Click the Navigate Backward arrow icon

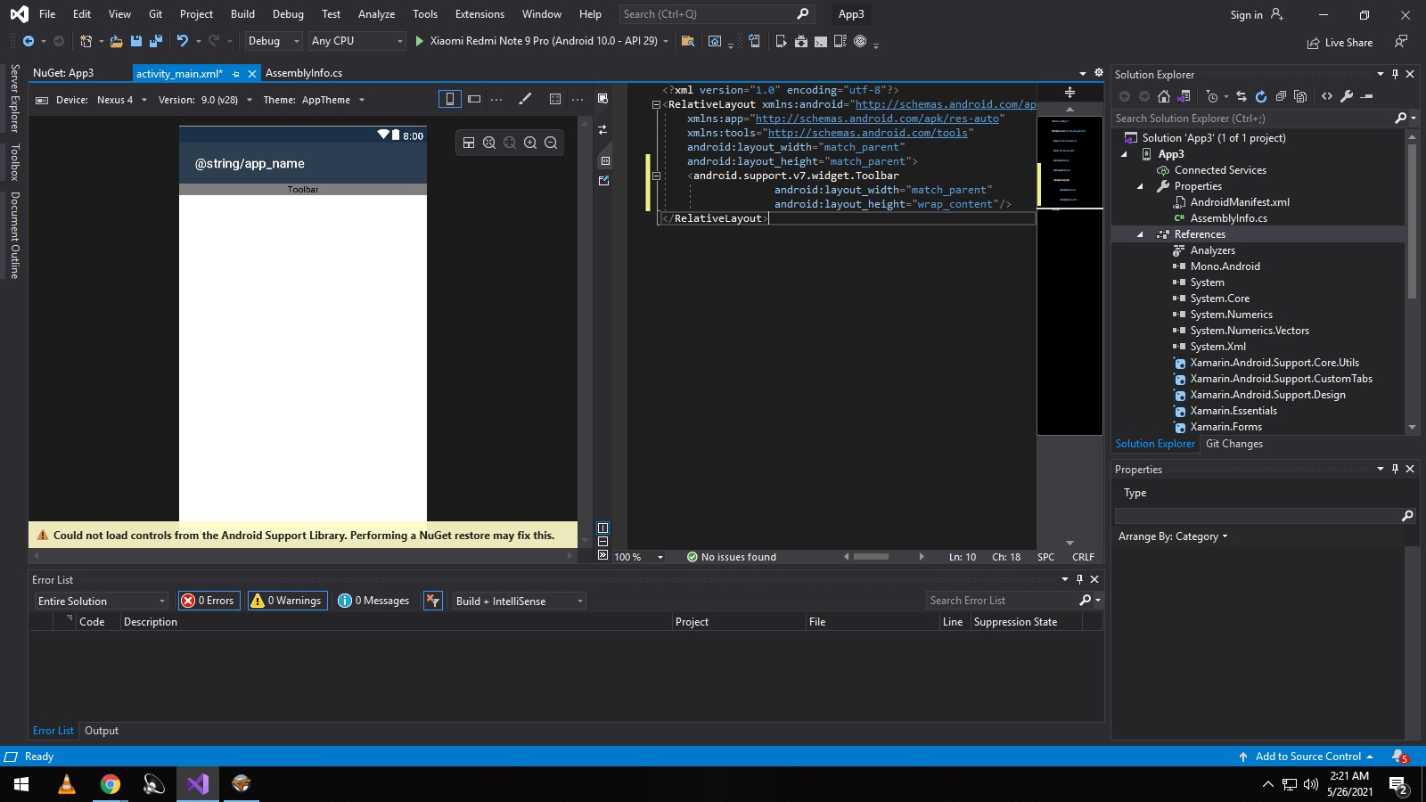29,41
